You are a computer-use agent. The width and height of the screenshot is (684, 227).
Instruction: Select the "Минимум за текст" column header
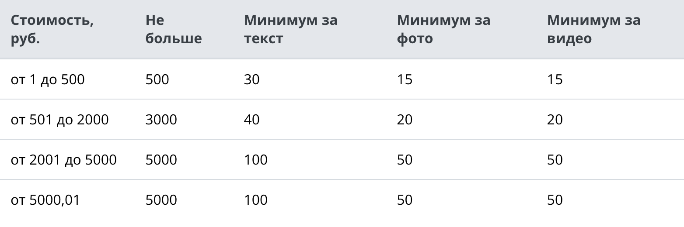pyautogui.click(x=290, y=29)
